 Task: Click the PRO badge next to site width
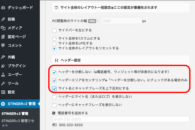pyautogui.click(x=92, y=21)
